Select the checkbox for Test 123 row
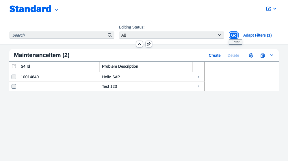Image resolution: width=288 pixels, height=161 pixels. [x=14, y=86]
